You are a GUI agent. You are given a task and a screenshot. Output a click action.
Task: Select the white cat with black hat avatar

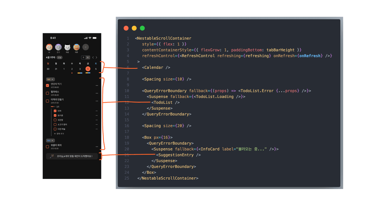[x=67, y=47]
